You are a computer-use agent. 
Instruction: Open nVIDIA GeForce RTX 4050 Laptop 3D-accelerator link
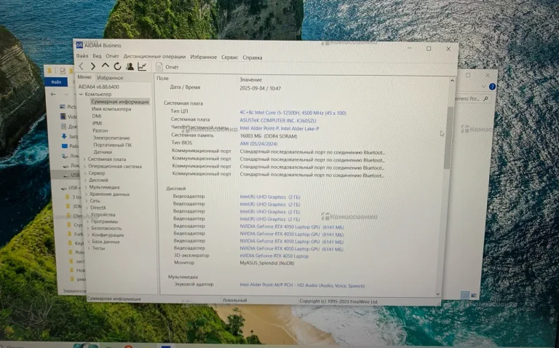pos(274,256)
